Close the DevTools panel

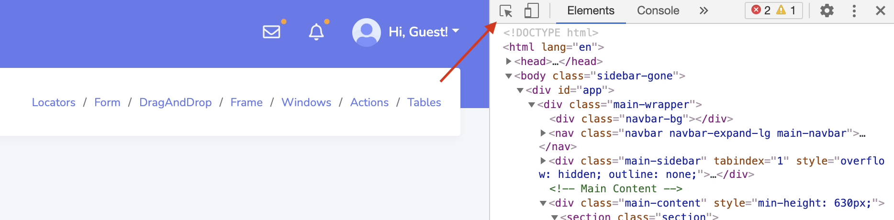coord(881,11)
